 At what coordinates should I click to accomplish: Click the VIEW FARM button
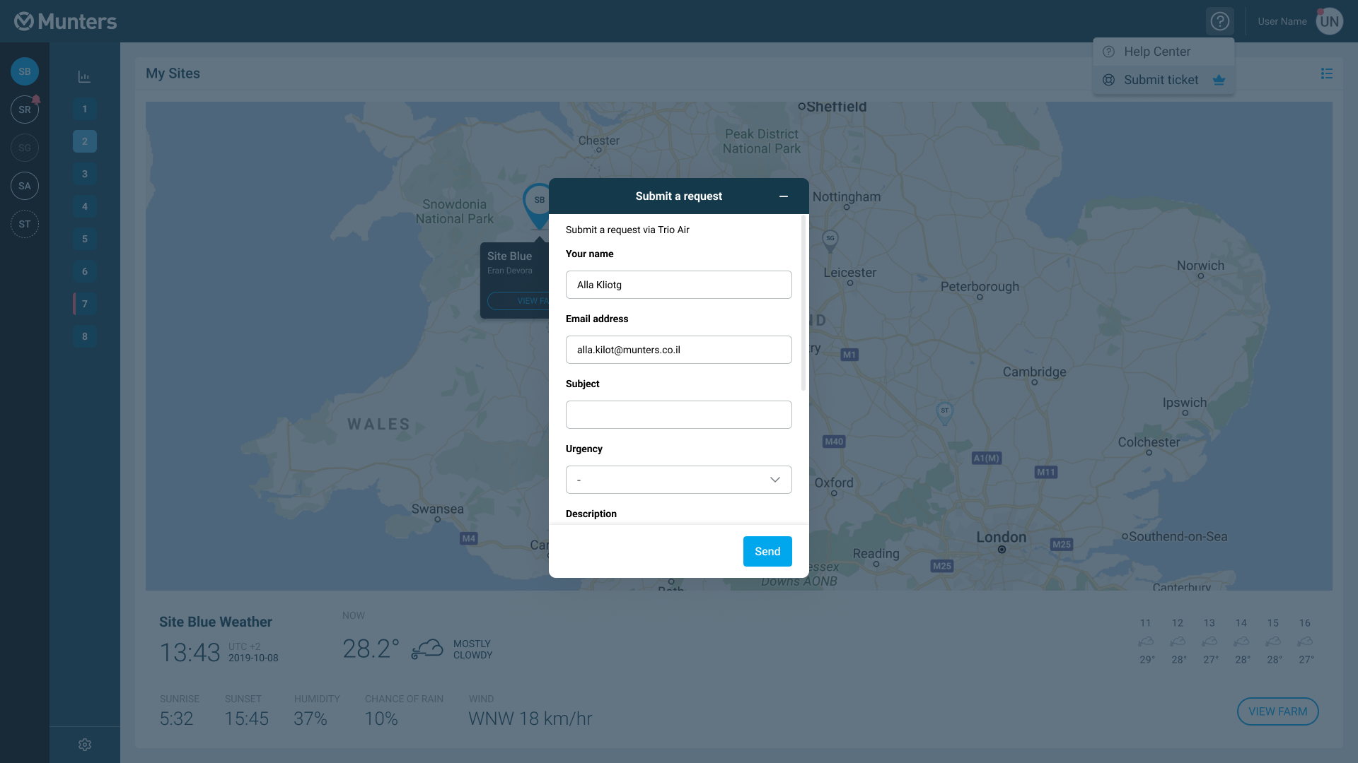click(1277, 711)
